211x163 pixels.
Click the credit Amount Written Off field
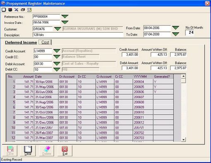[x=159, y=55]
